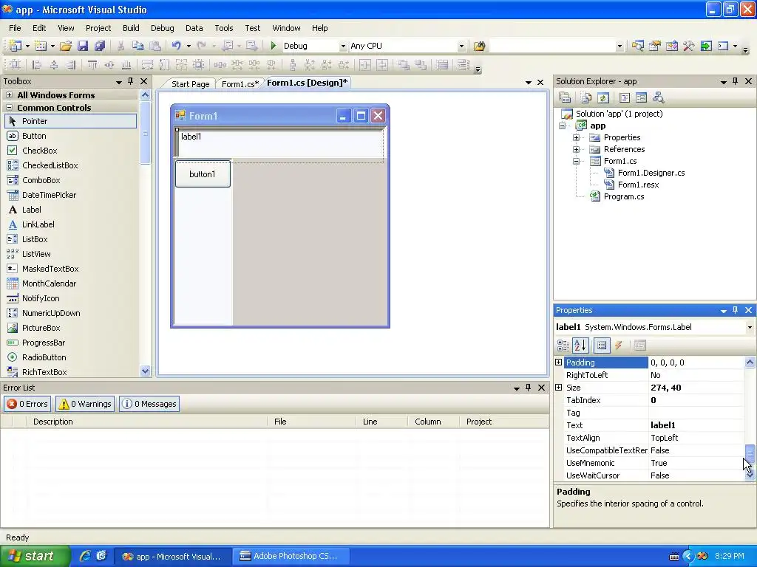Viewport: 757px width, 567px height.
Task: Open the Properties Window toolbar icon
Action: [x=655, y=46]
